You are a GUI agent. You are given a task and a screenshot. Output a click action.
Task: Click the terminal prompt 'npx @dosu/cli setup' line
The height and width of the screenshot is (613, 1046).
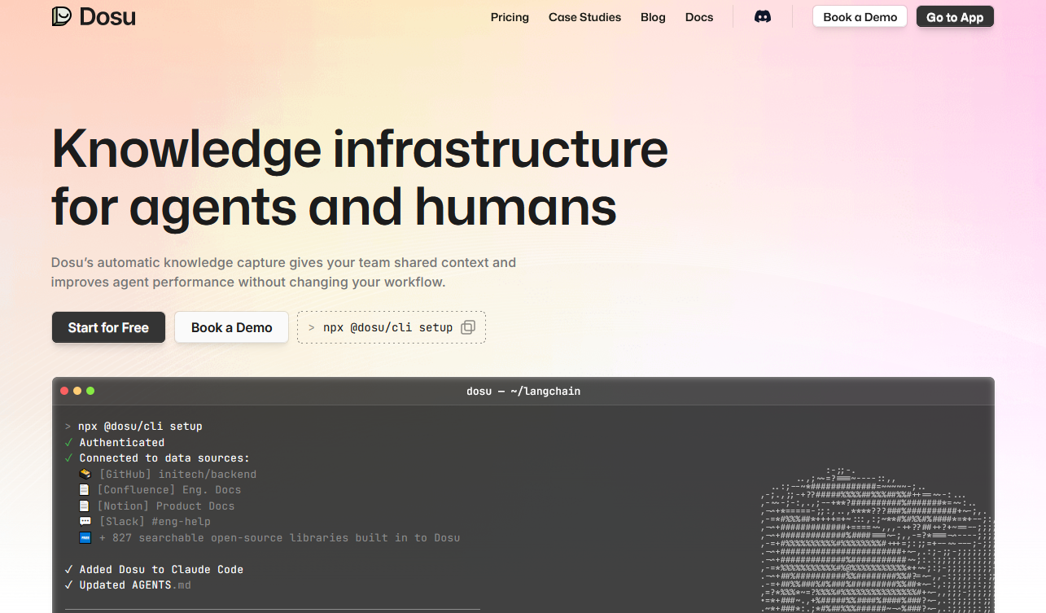pos(133,427)
